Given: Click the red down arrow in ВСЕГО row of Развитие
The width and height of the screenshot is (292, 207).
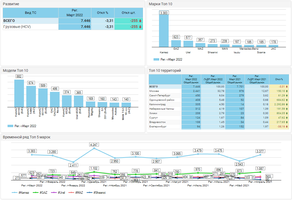Looking at the screenshot, I should point(140,21).
